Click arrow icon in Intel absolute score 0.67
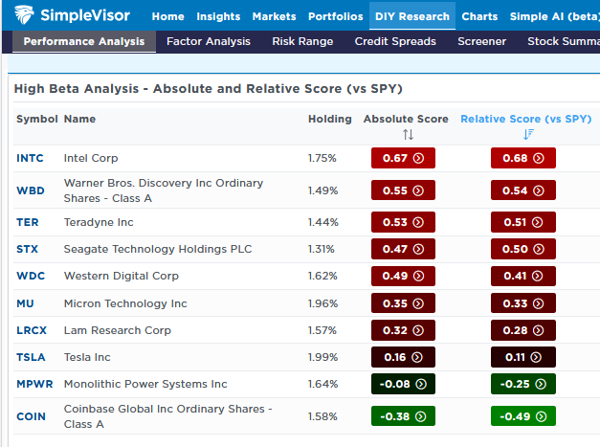Screen dimensions: 600x447 tap(418, 158)
